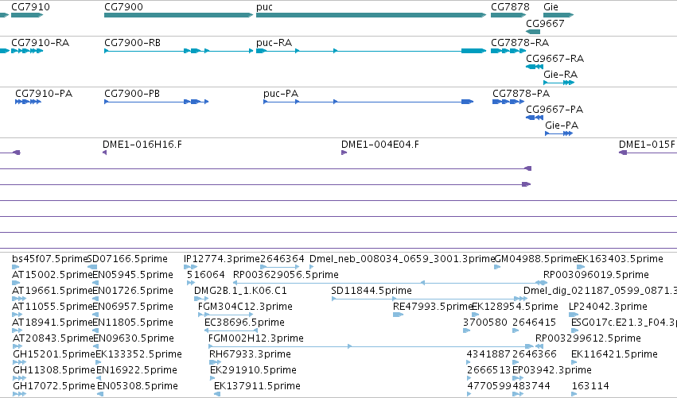The image size is (677, 398).
Task: Click the 2646415 feature label
Action: tap(534, 323)
